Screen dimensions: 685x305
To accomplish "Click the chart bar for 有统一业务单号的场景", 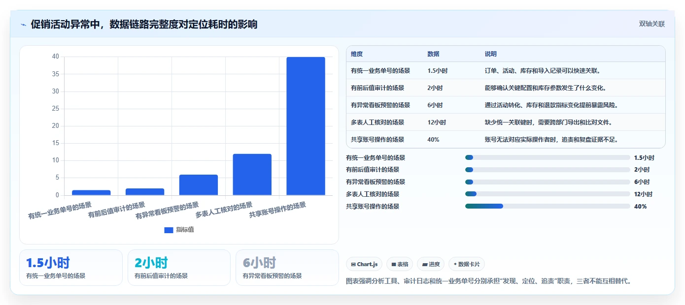I will pyautogui.click(x=91, y=193).
